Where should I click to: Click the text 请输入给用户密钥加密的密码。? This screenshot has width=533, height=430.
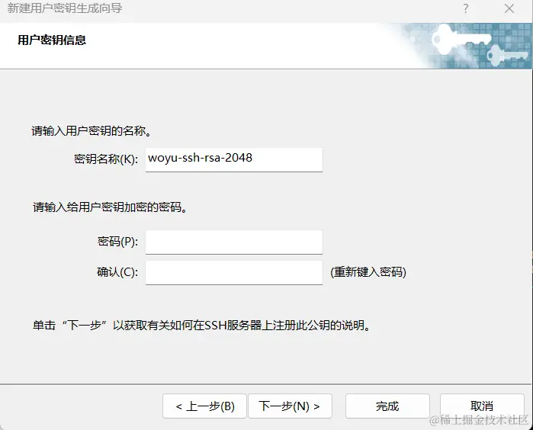pos(110,207)
